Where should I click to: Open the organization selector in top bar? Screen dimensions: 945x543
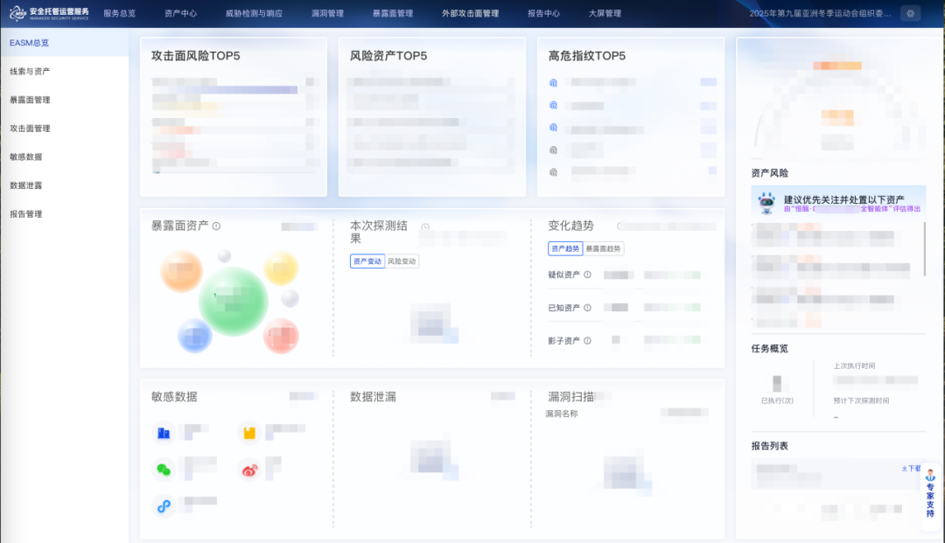tap(821, 14)
